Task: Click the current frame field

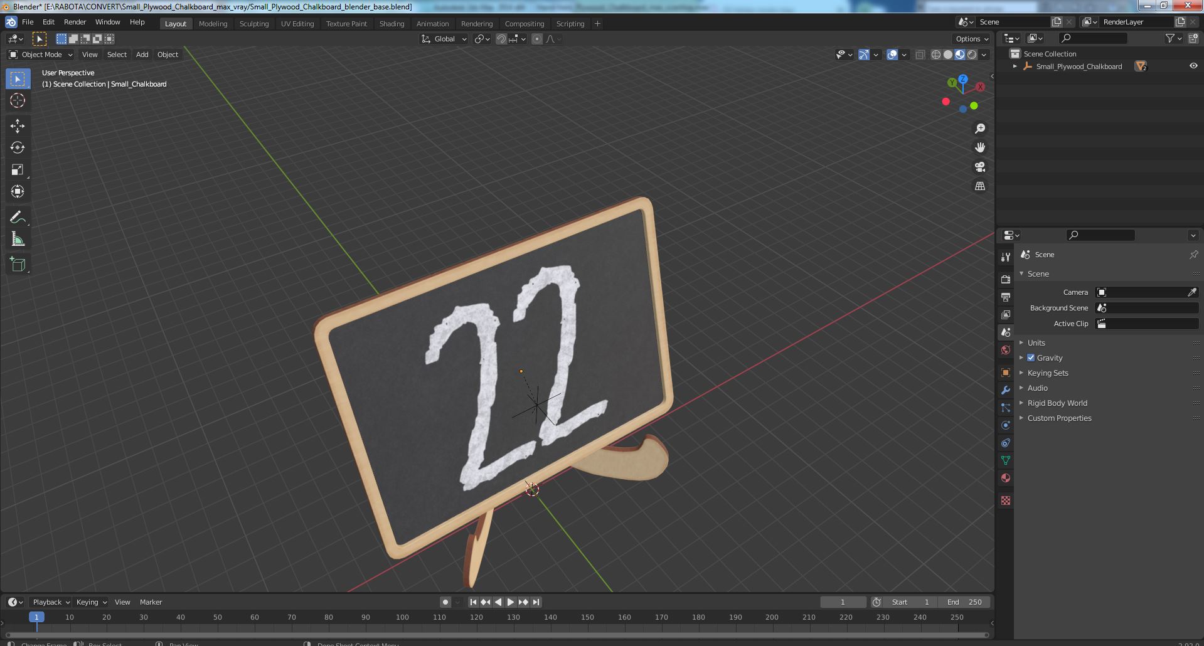Action: [x=843, y=602]
